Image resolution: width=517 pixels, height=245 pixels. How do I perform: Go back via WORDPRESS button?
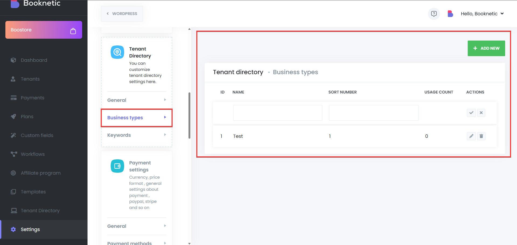click(122, 14)
